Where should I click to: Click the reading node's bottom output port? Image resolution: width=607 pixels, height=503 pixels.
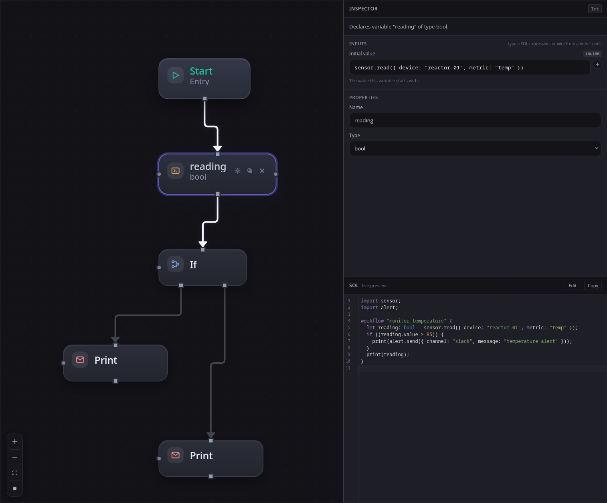(x=218, y=194)
